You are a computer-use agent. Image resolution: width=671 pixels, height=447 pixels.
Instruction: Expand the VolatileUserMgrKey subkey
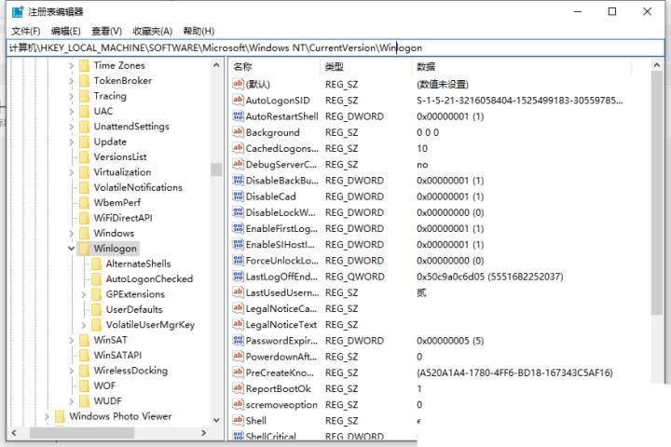84,325
